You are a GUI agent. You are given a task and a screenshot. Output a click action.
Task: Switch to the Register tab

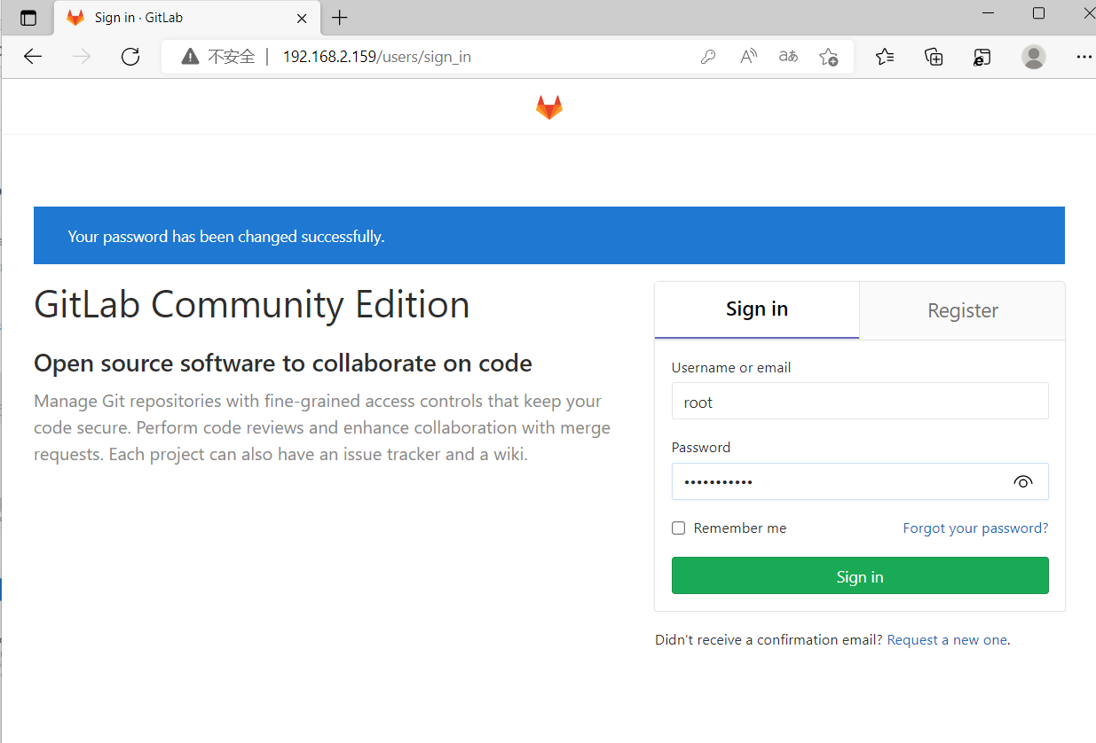963,310
